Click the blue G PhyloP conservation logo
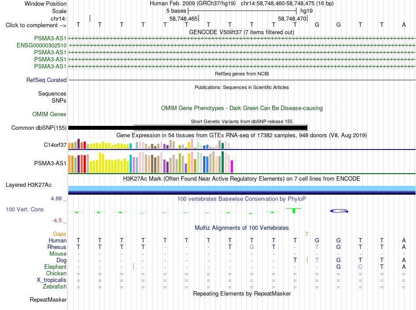 click(x=339, y=211)
